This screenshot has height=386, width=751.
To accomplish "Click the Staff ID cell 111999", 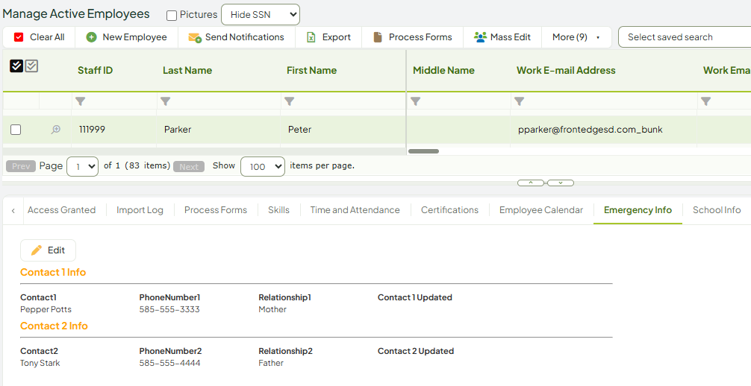I will click(x=92, y=130).
